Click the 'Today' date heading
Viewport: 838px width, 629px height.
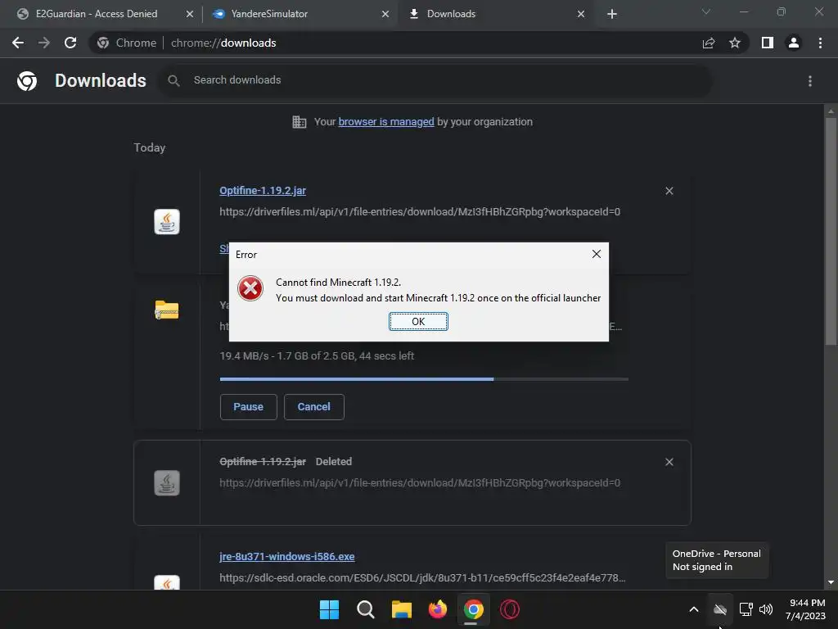coord(149,147)
